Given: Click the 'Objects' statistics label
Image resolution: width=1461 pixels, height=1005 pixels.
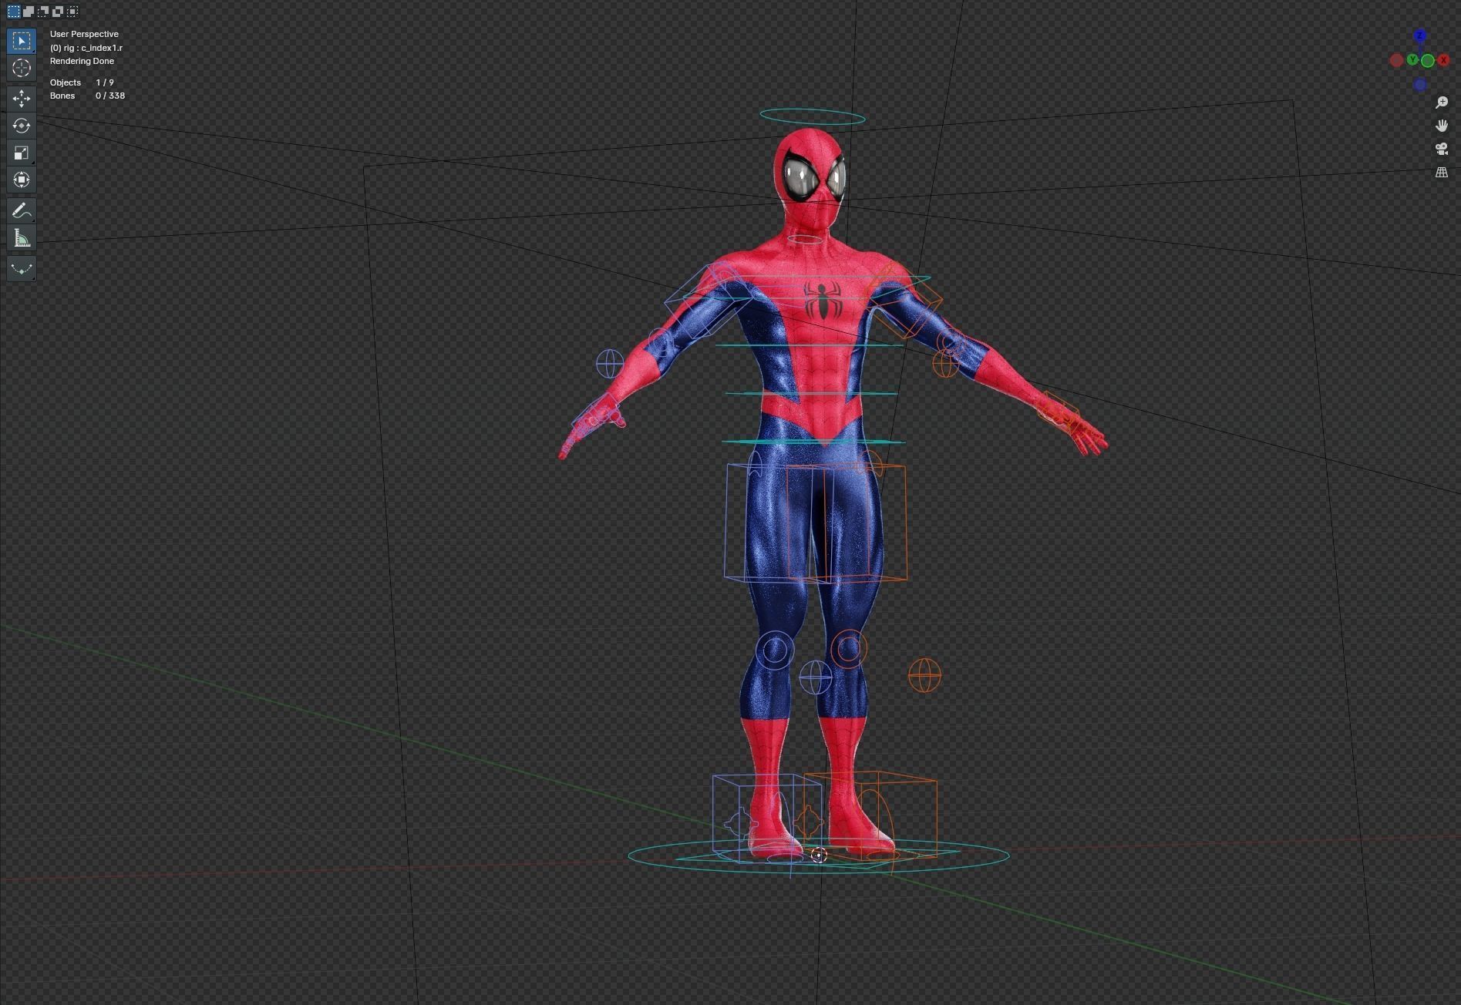Looking at the screenshot, I should pos(66,82).
